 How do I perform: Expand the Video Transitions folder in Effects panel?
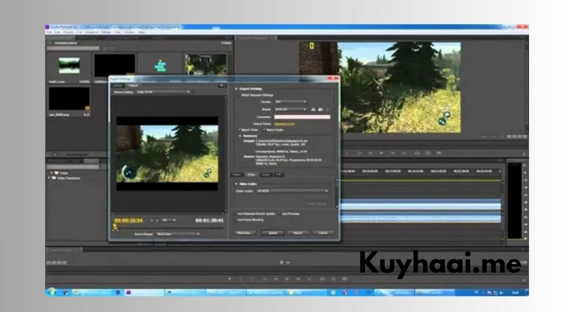click(x=50, y=178)
